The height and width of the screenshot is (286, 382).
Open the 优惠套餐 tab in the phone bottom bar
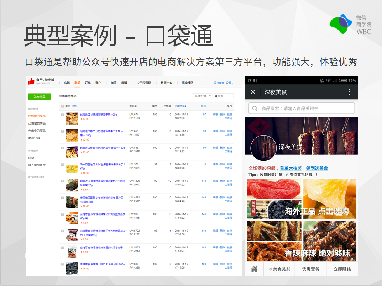(310, 269)
